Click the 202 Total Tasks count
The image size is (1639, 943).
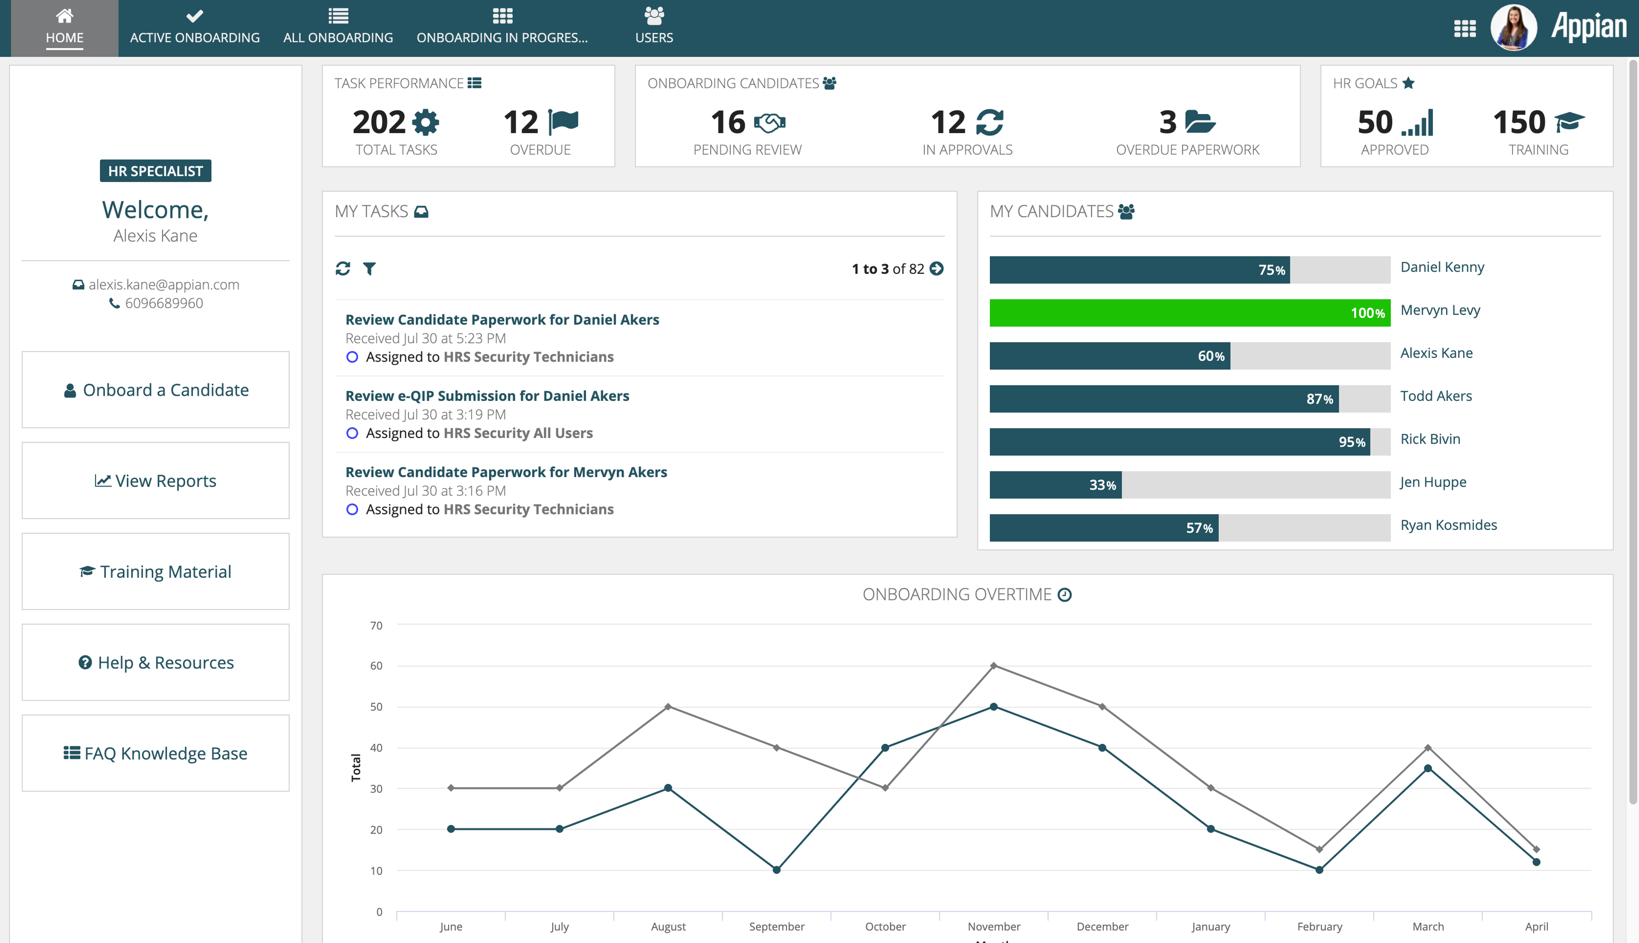click(379, 122)
